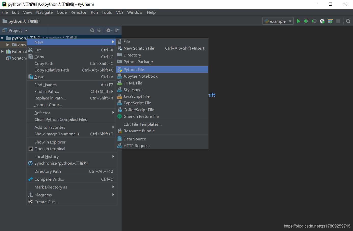
Task: Expand Mark Directory as submenu
Action: click(113, 187)
